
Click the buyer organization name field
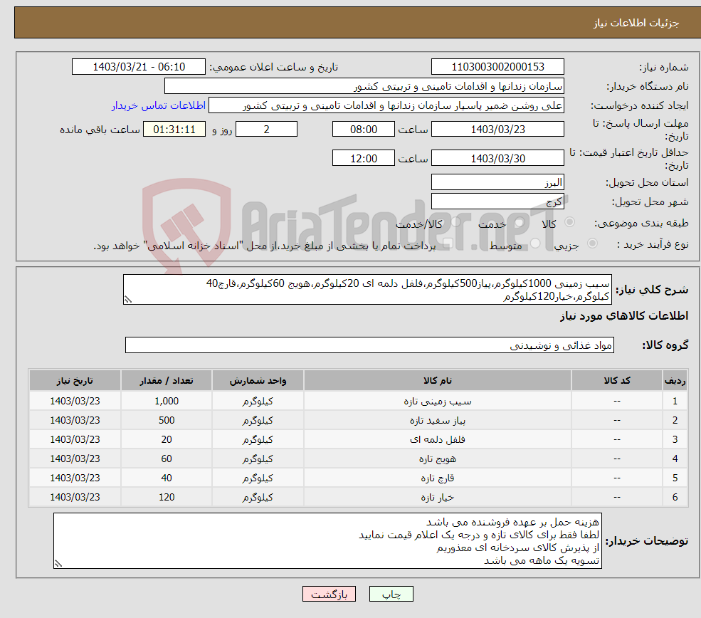point(364,86)
